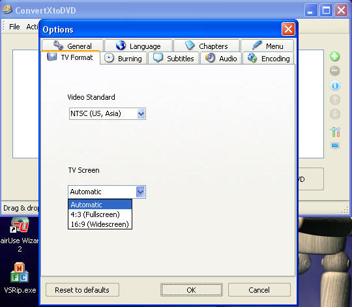The height and width of the screenshot is (307, 352).
Task: Switch to the General tab
Action: point(72,46)
